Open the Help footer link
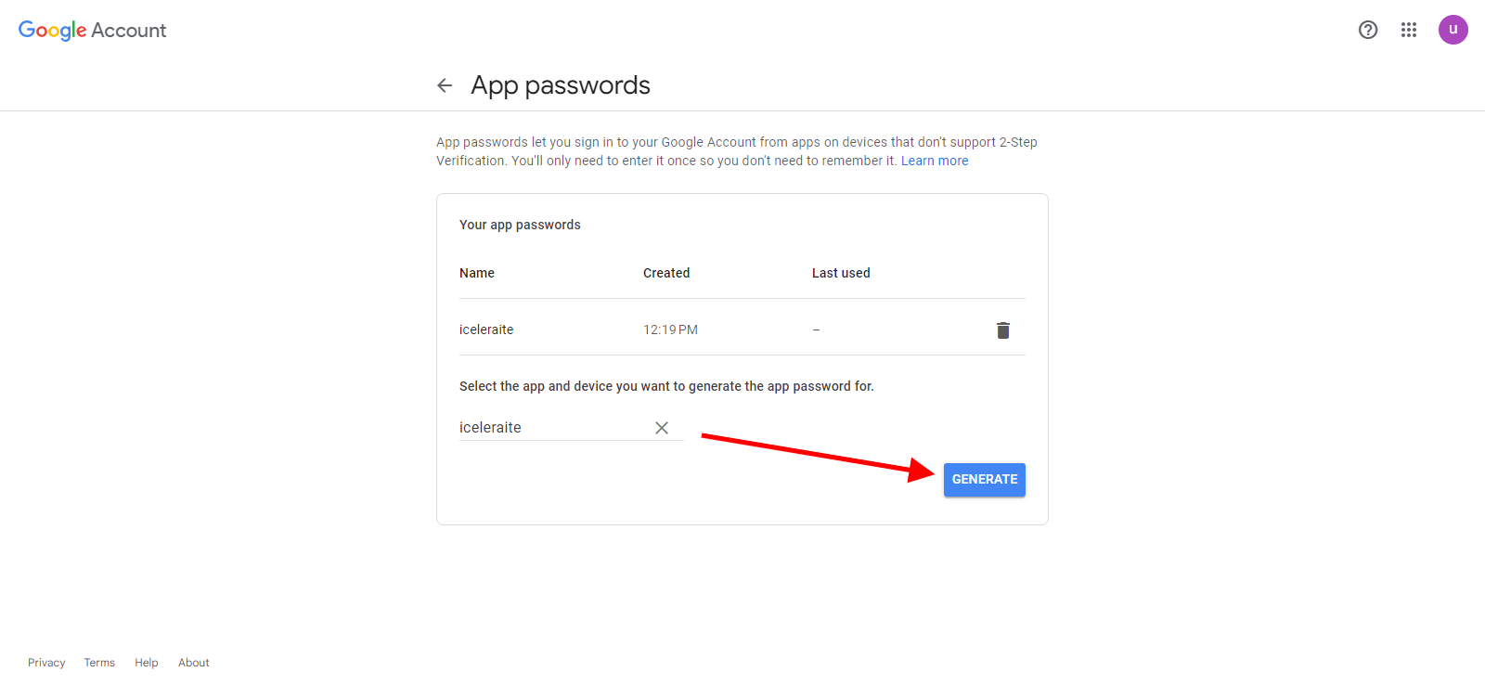This screenshot has width=1485, height=685. click(x=147, y=663)
